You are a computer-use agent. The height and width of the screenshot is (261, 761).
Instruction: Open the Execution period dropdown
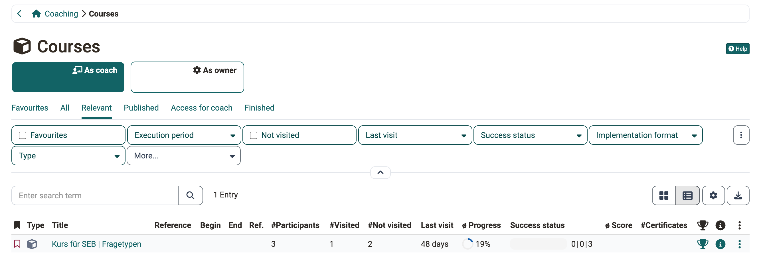[x=184, y=135]
